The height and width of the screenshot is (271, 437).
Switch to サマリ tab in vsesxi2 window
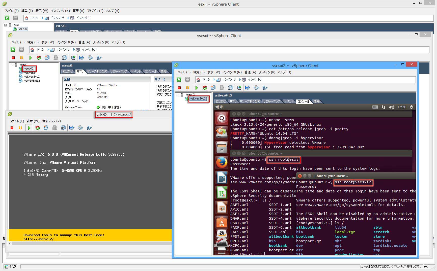point(233,101)
